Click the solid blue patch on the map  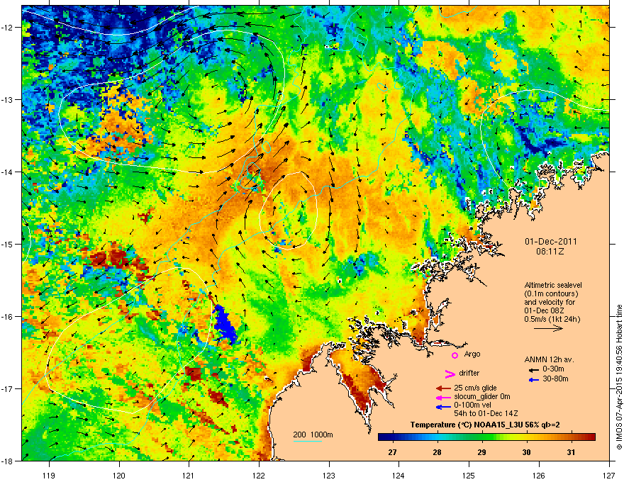pyautogui.click(x=225, y=323)
